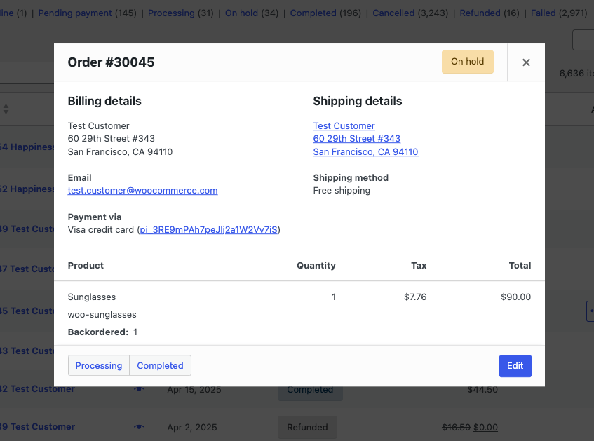594x441 pixels.
Task: Click the $0.00 refunded total link
Action: (486, 426)
